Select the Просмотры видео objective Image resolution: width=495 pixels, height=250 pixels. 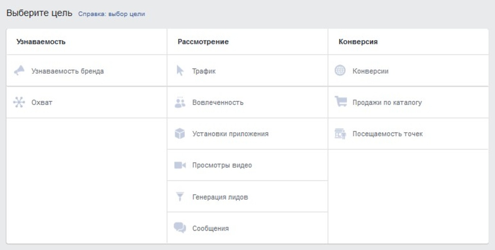(x=247, y=165)
